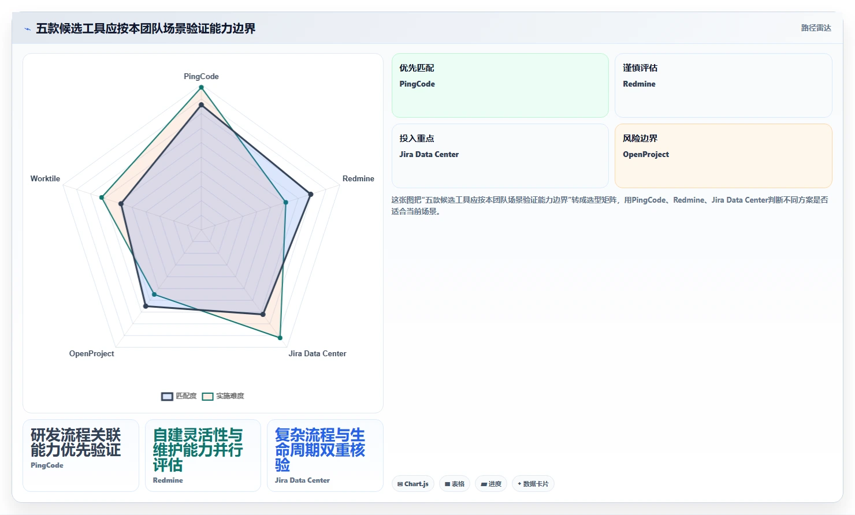This screenshot has width=855, height=515.
Task: Click the 实施难度 point on Jira Data Center axis
Action: tap(280, 338)
